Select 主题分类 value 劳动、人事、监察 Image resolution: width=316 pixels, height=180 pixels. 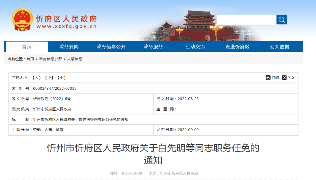click(48, 130)
